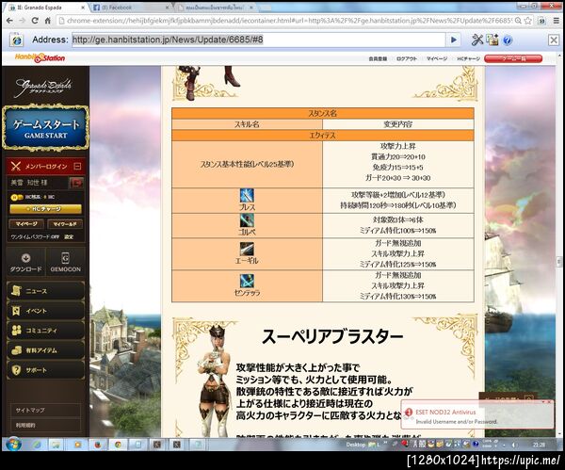Select the IE Tab address field
This screenshot has width=565, height=470.
click(x=258, y=40)
